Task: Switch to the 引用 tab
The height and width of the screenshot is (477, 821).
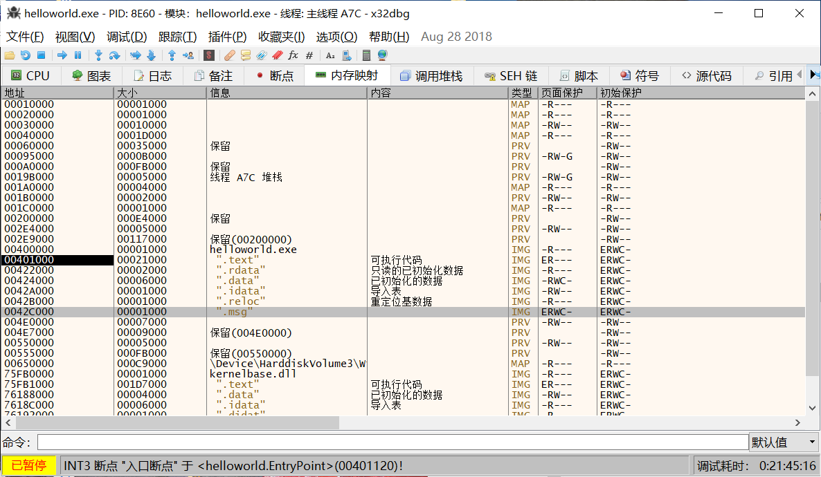Action: click(774, 76)
